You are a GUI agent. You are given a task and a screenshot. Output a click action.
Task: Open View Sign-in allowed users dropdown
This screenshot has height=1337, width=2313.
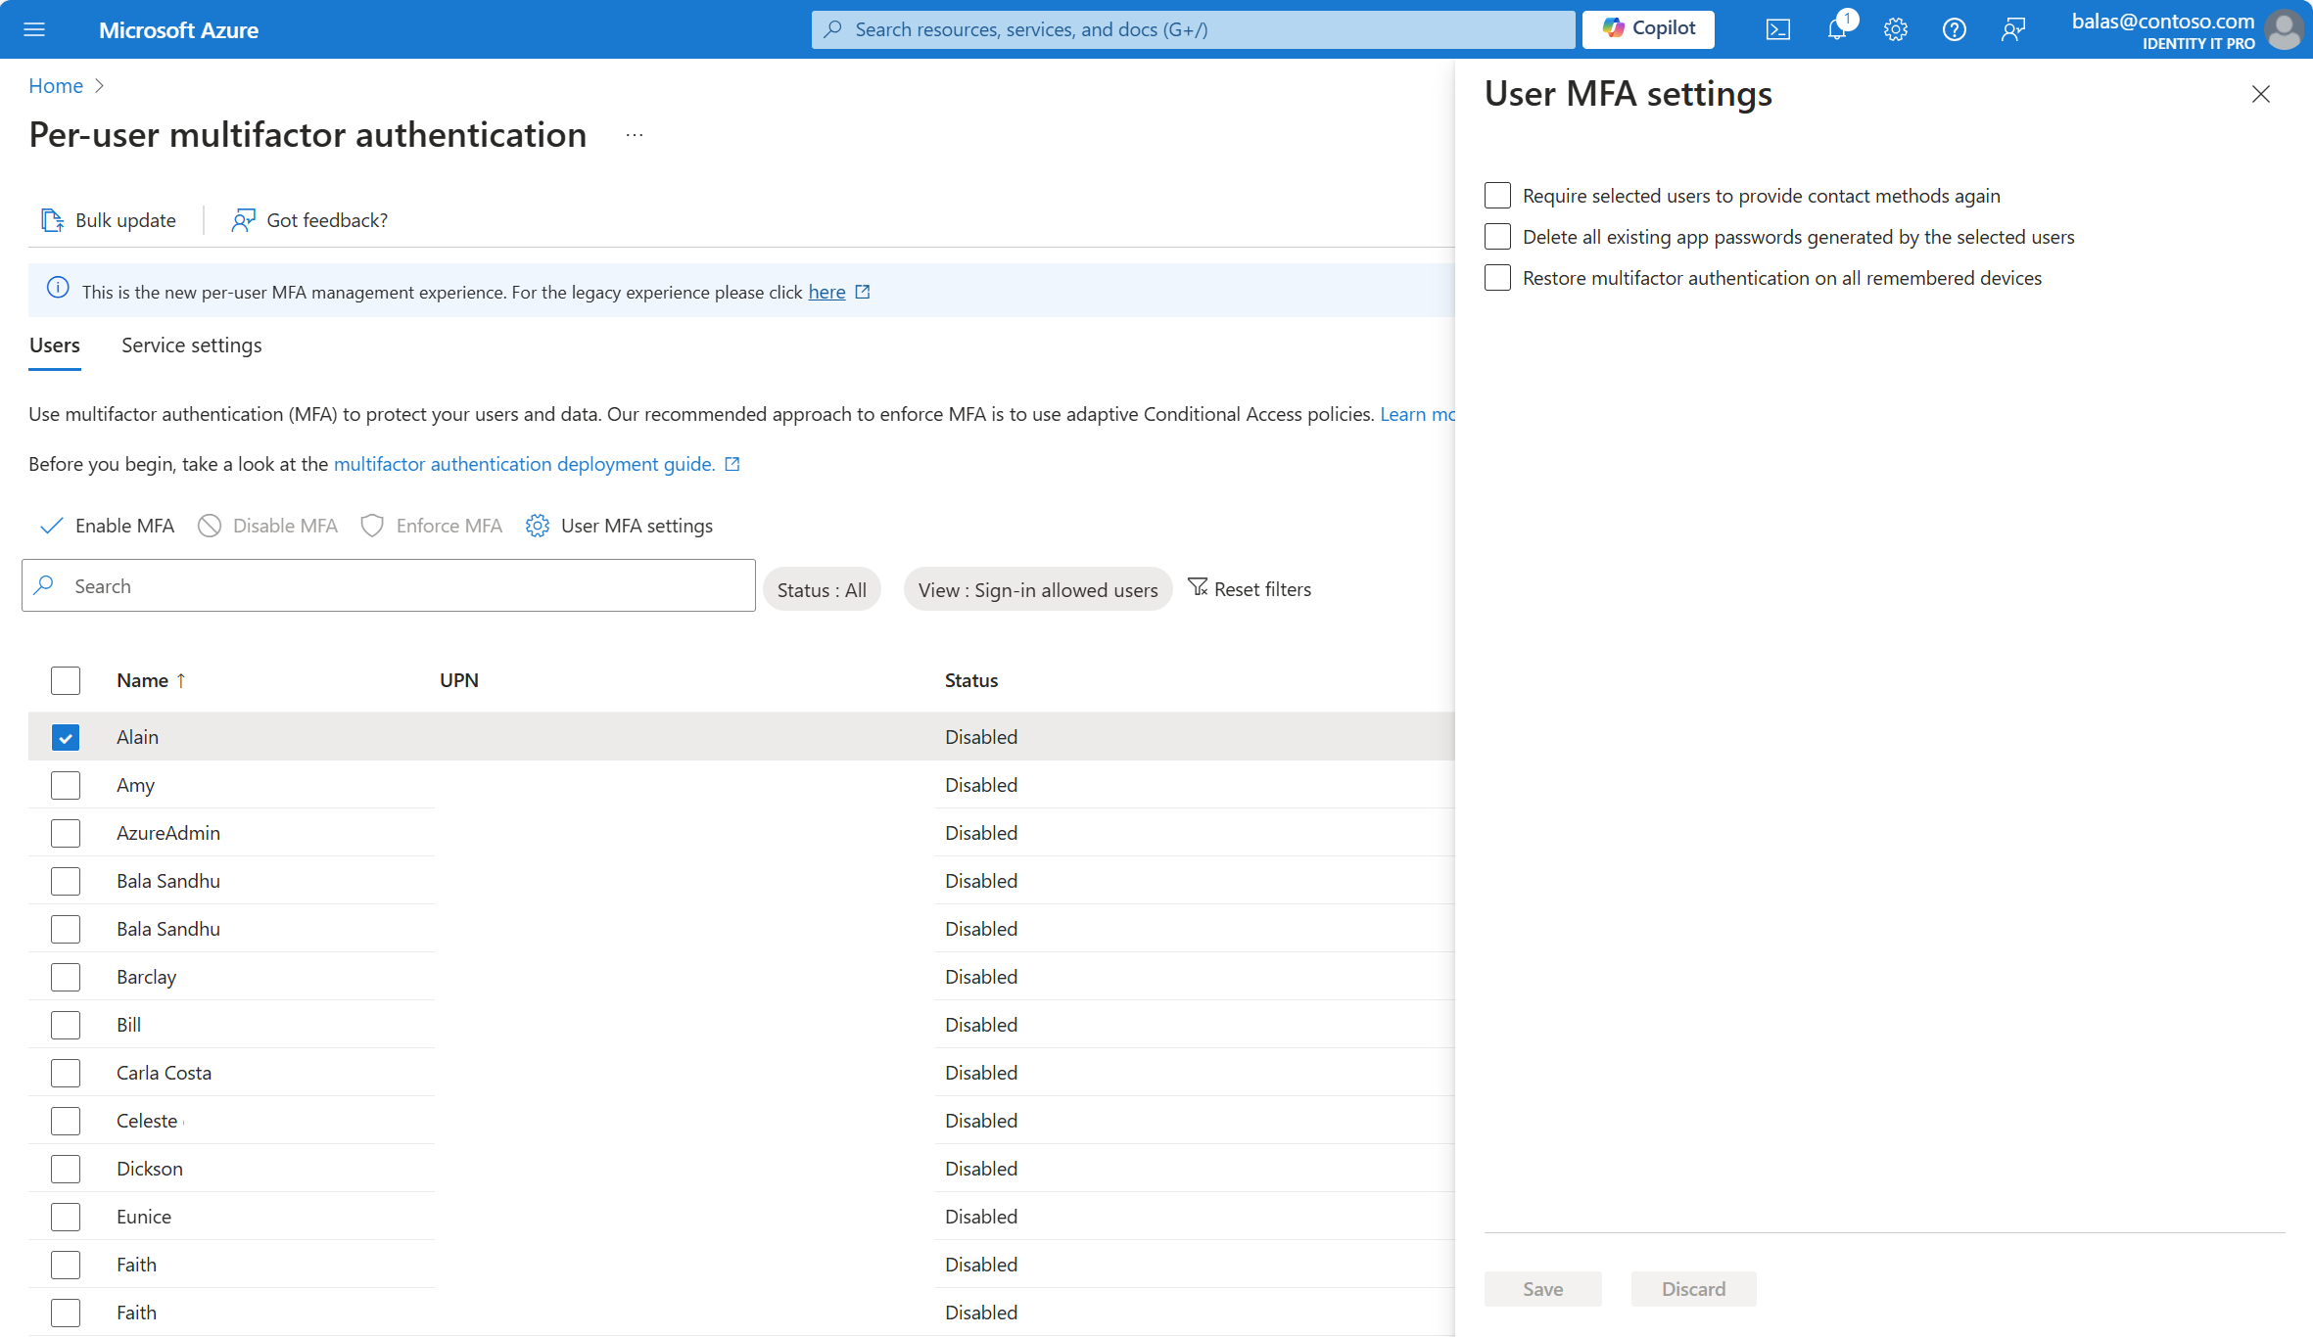pyautogui.click(x=1036, y=589)
